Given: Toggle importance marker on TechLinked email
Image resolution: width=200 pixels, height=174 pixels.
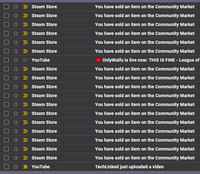Looking at the screenshot, I should pos(25,167).
